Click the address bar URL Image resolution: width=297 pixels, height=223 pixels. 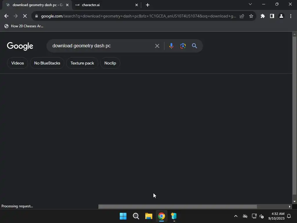(x=138, y=16)
